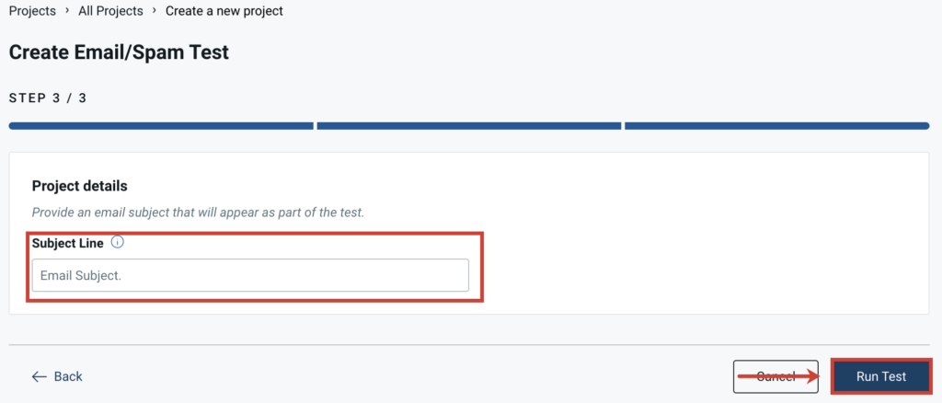Click the chevron after Projects breadcrumb
The width and height of the screenshot is (942, 403).
66,11
